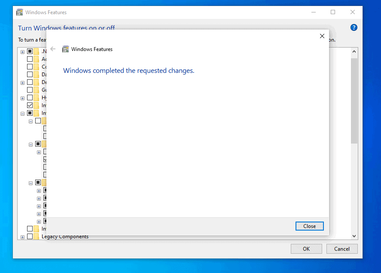This screenshot has width=381, height=273.
Task: Click the folder icon of the 'Da' row
Action: 36,75
